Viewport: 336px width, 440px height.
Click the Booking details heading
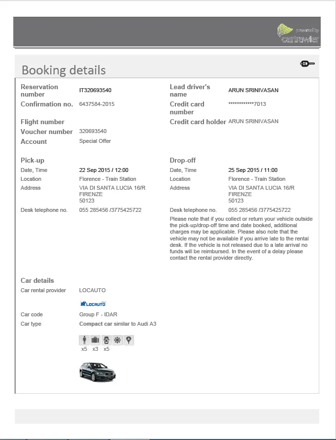point(64,70)
